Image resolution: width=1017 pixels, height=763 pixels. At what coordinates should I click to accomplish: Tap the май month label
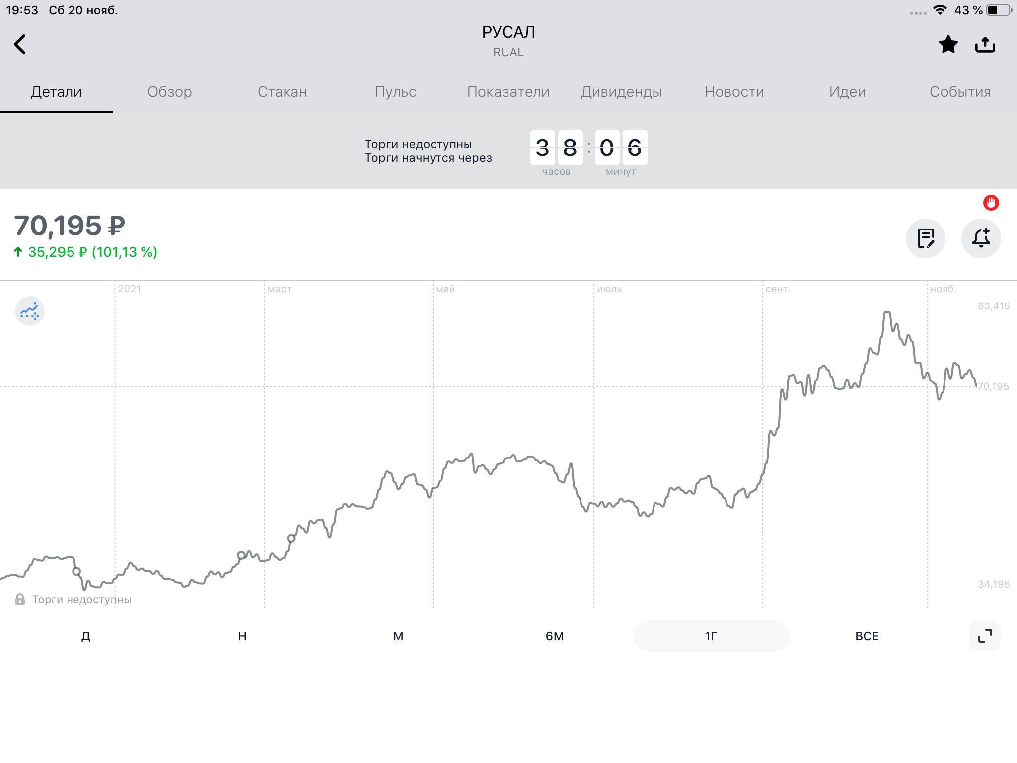(445, 289)
